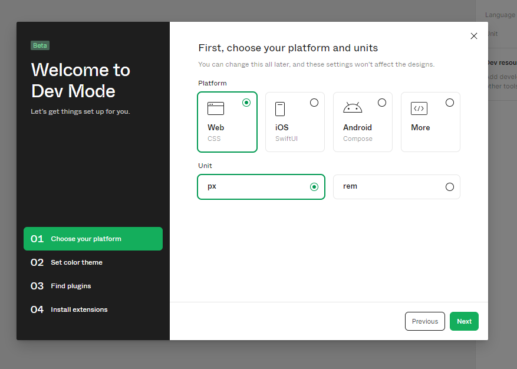Screen dimensions: 517x369
Task: Click the Web platform label text
Action: [216, 127]
